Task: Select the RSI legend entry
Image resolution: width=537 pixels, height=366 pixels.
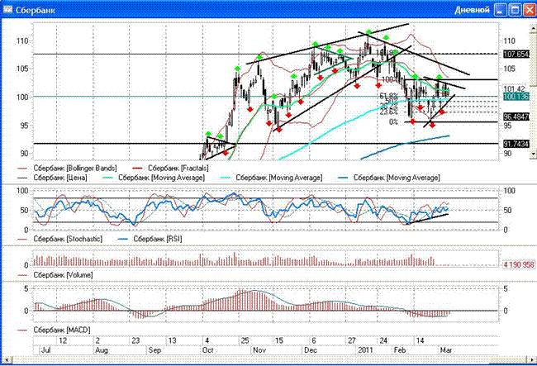Action: [x=150, y=239]
